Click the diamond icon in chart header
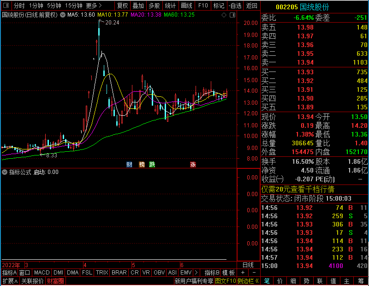369x286 pixels. [x=224, y=15]
